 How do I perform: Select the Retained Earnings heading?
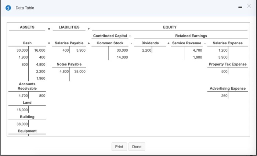(x=191, y=36)
